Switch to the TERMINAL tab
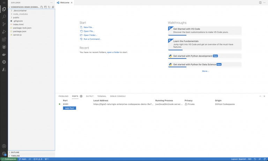Image resolution: width=268 pixels, height=161 pixels. click(x=102, y=96)
